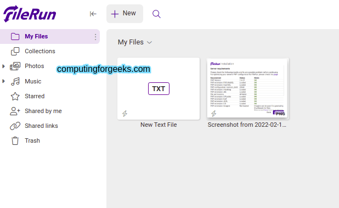Open the Photos section
Viewport: 339px width, 208px height.
pyautogui.click(x=35, y=66)
